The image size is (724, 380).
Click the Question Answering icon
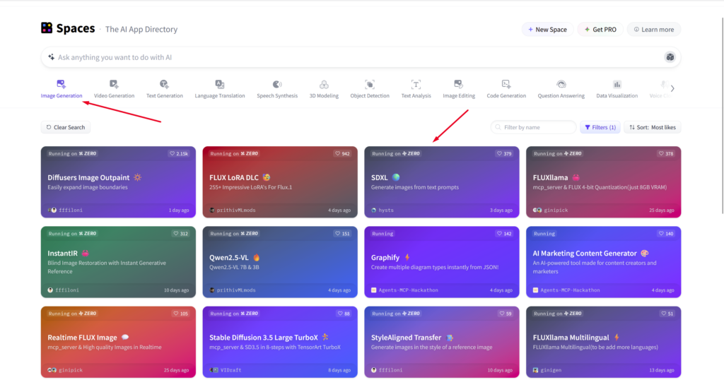pos(561,84)
